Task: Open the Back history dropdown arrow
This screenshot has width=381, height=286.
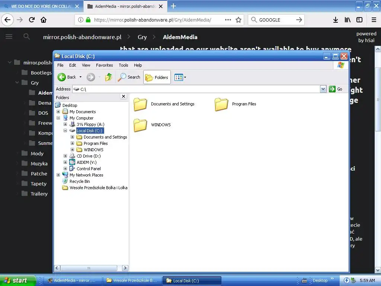Action: pyautogui.click(x=80, y=77)
